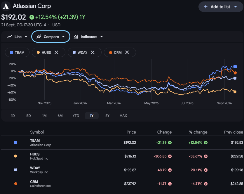
Task: Remove WDAY from the comparison
Action: pos(93,52)
